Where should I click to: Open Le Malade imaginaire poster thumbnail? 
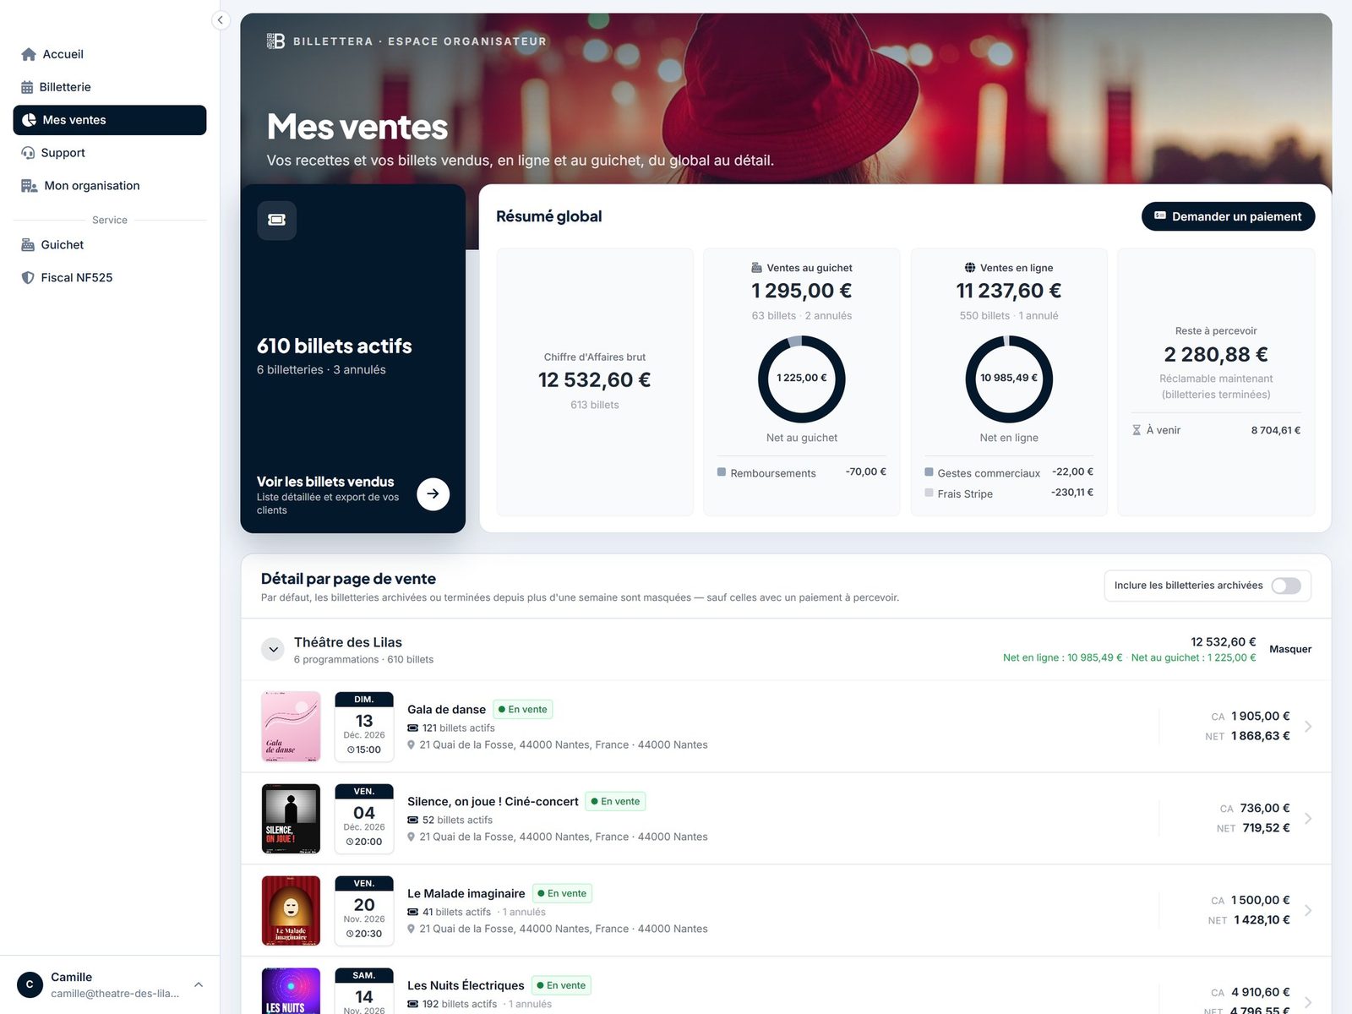(x=292, y=911)
